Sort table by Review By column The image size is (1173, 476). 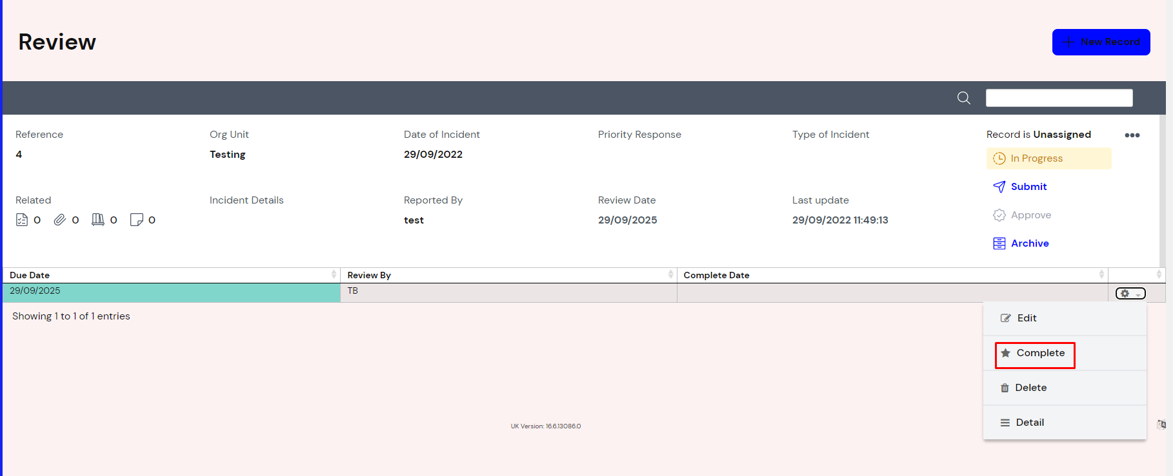coord(508,275)
